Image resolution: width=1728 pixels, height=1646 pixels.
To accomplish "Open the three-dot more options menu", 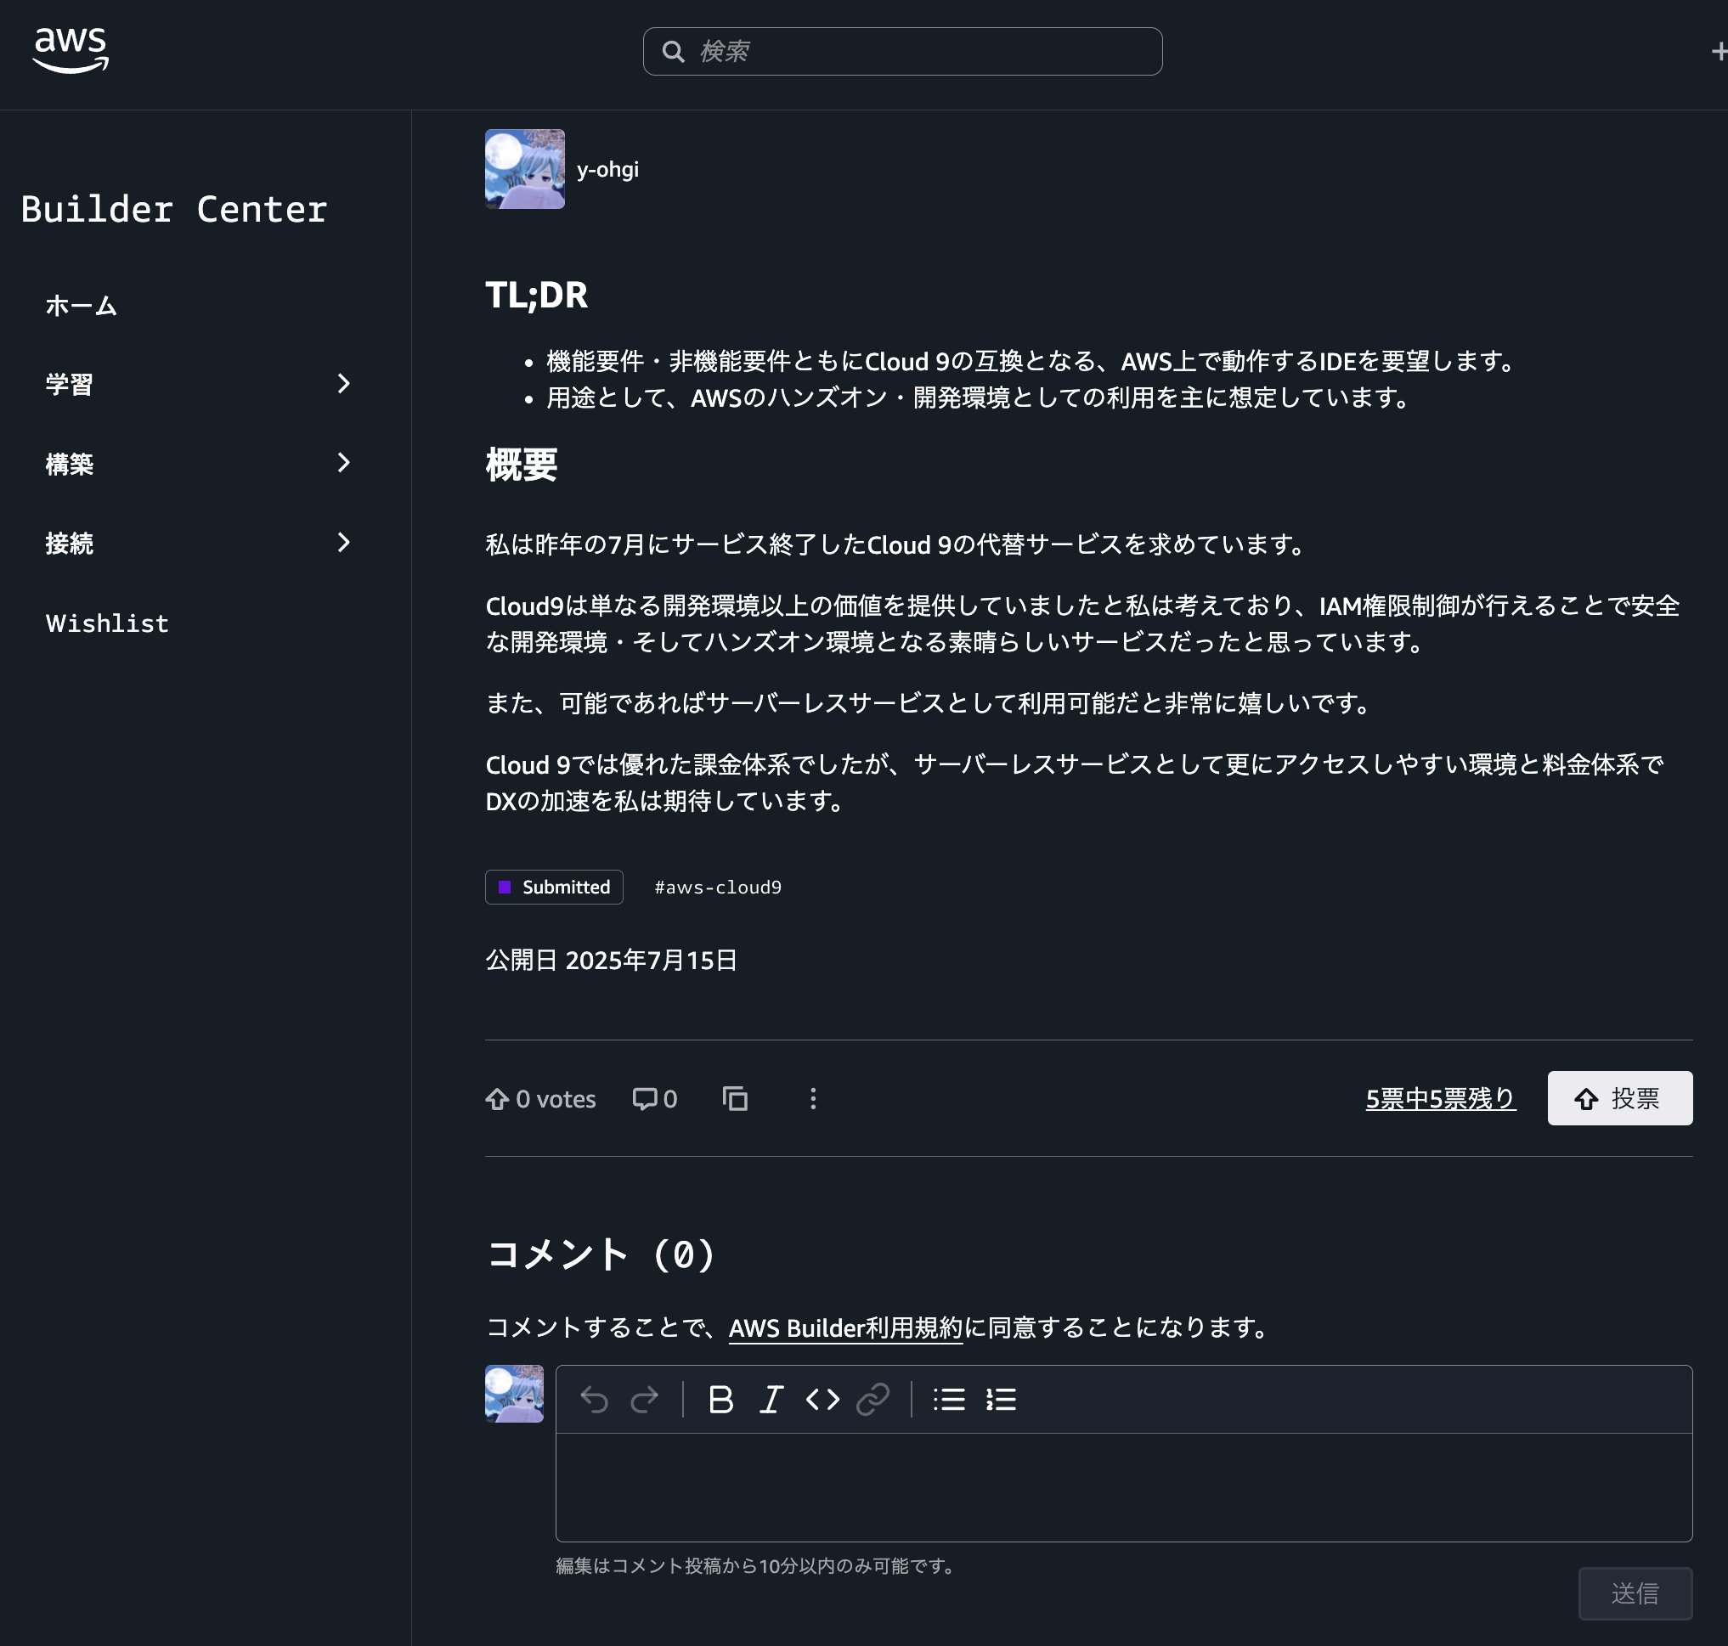I will [x=813, y=1098].
